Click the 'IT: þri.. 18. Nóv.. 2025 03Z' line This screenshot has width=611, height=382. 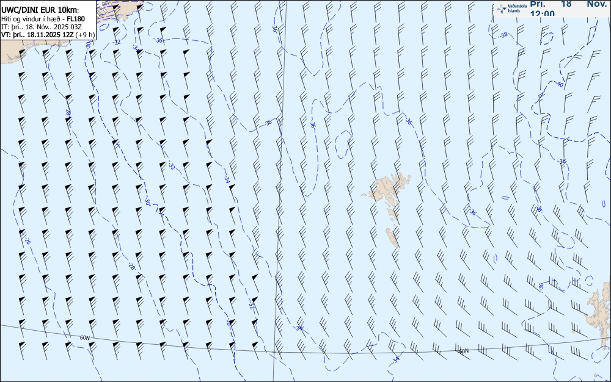point(42,27)
